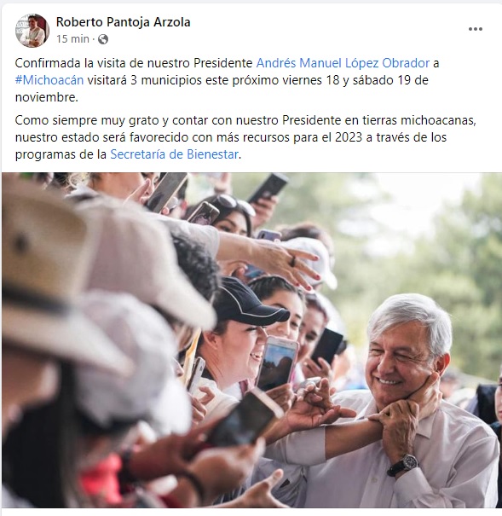Click the first paragraph about the confirmed visit

click(x=227, y=80)
